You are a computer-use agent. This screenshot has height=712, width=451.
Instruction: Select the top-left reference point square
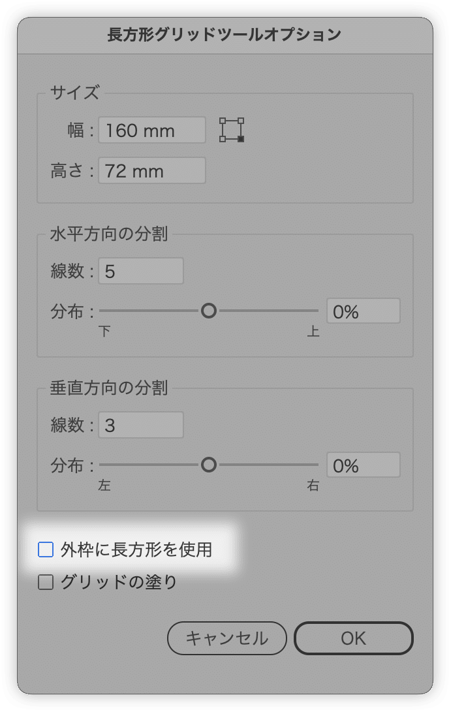(223, 121)
